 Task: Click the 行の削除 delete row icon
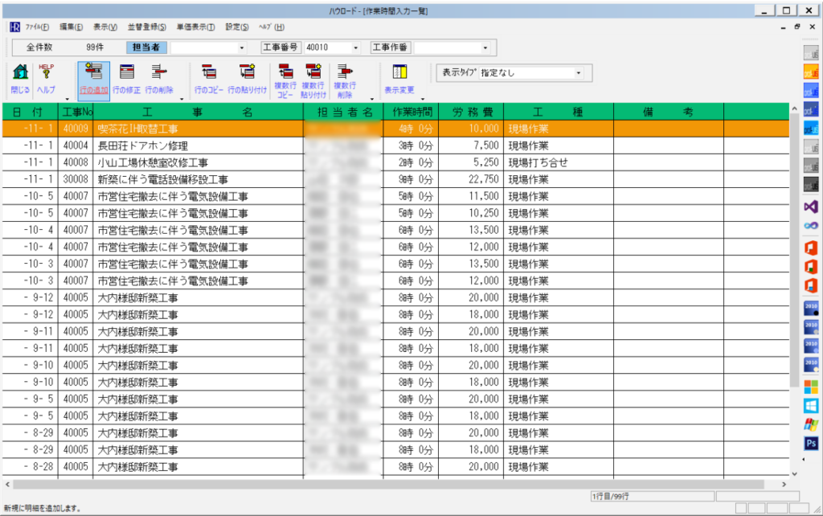(159, 77)
